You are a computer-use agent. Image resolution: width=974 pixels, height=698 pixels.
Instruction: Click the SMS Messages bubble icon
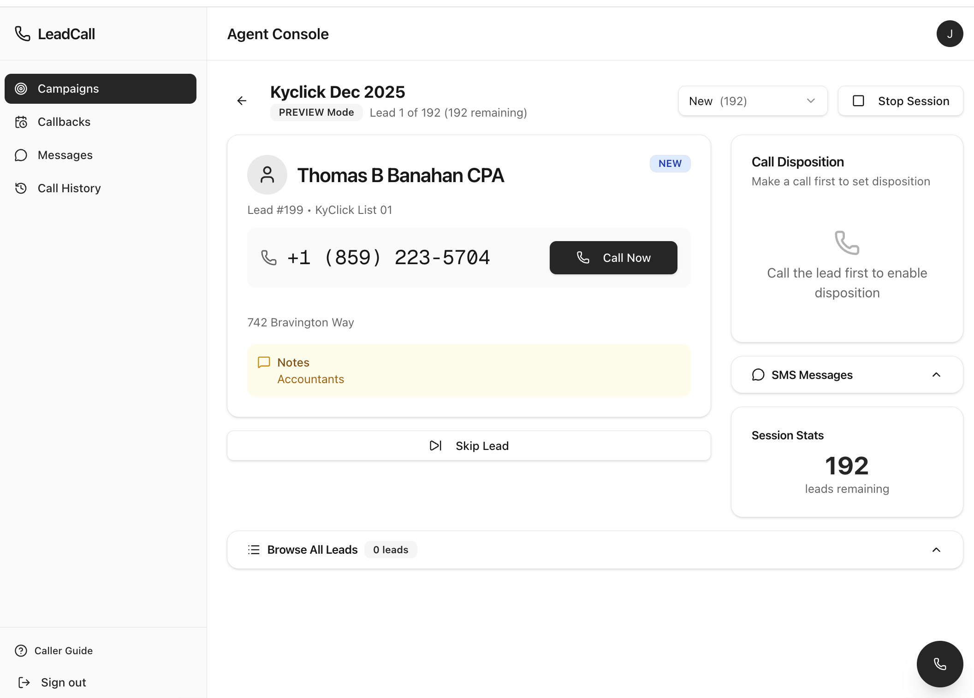[758, 375]
